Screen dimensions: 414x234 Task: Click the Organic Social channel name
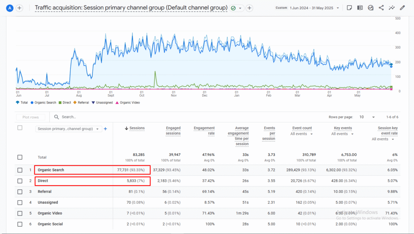pyautogui.click(x=50, y=224)
